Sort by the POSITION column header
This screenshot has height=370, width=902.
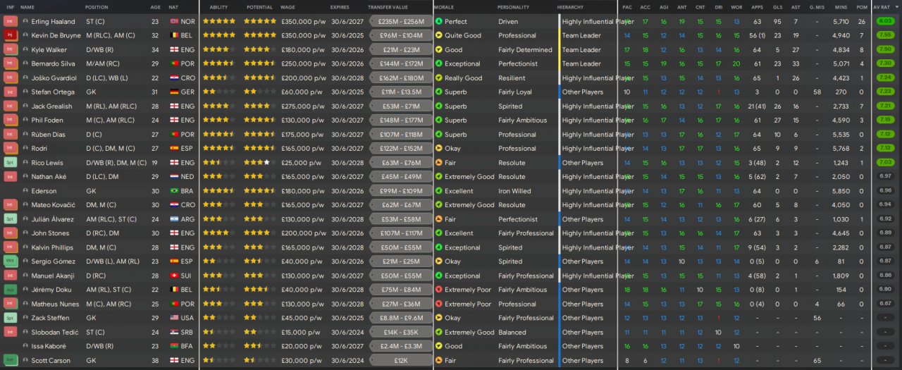(97, 7)
